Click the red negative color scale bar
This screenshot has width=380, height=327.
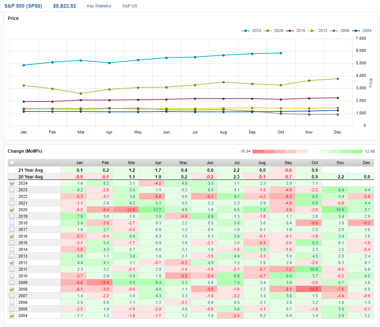point(280,152)
